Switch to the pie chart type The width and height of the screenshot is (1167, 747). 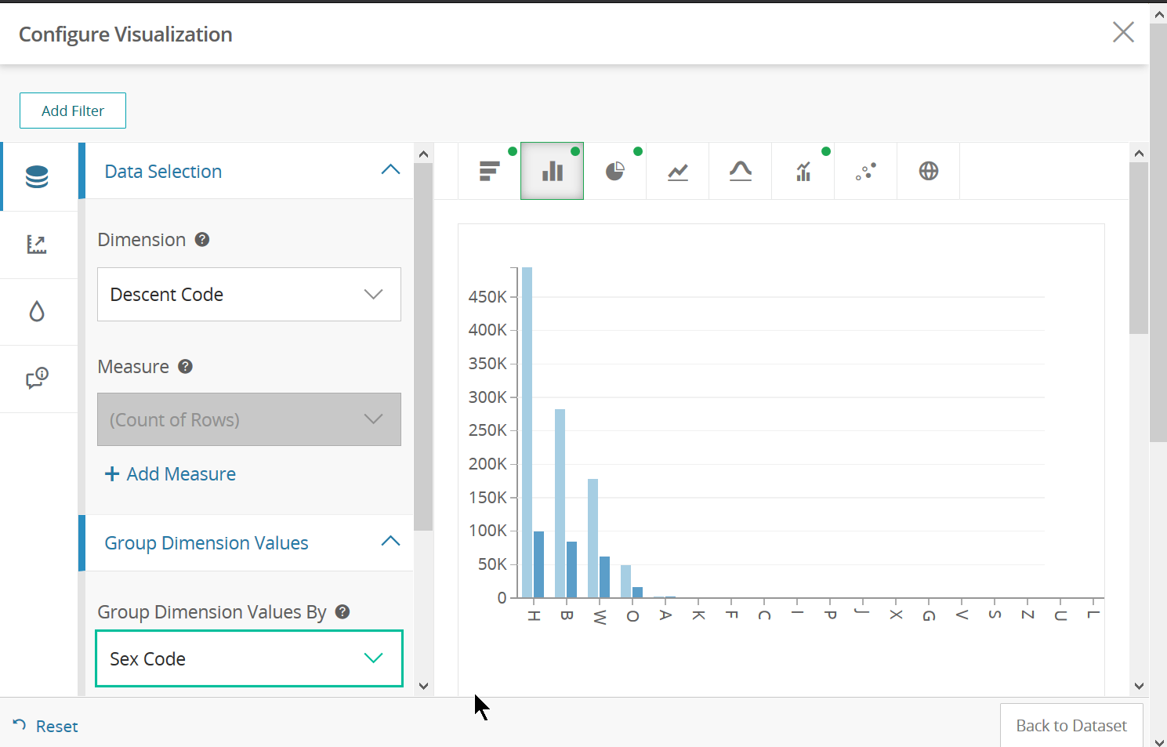(x=615, y=171)
